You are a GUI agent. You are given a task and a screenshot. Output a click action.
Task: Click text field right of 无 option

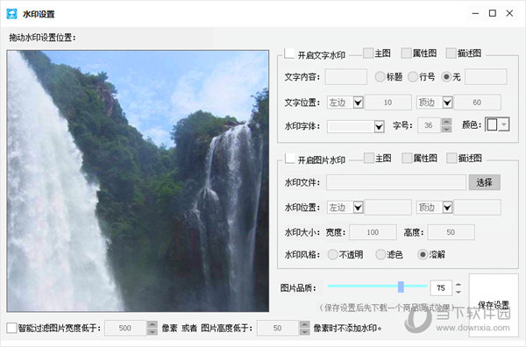coord(486,77)
